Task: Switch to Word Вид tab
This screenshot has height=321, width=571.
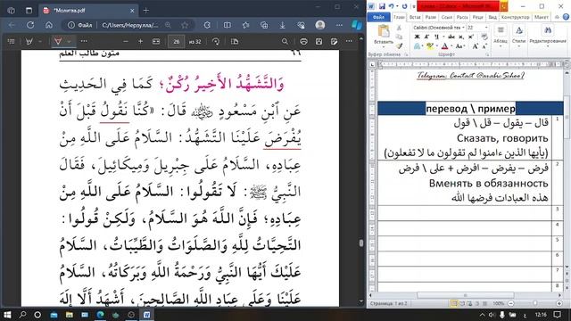Action: click(492, 17)
